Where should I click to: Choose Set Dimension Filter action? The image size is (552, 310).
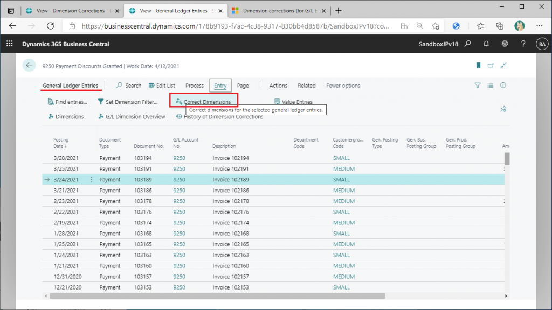click(x=128, y=102)
